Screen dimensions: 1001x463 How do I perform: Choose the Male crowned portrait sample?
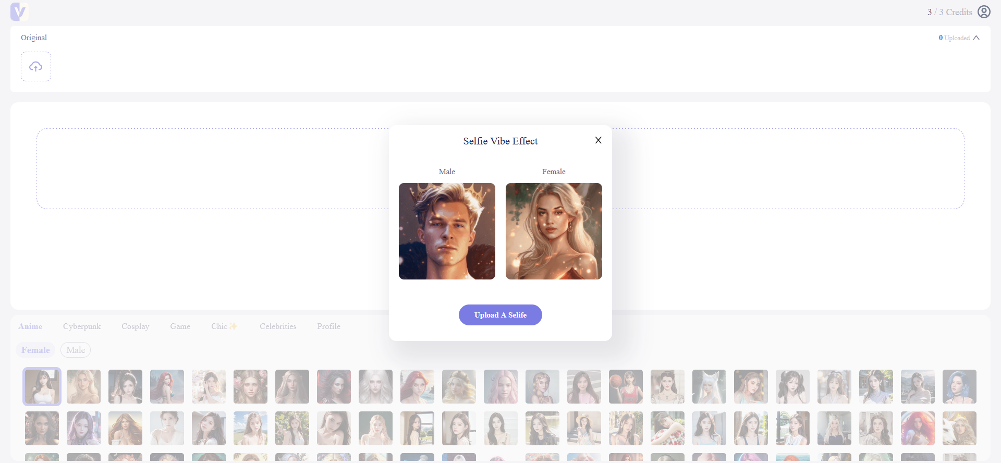pos(447,231)
